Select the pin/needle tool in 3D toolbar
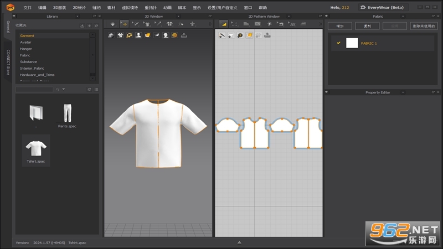Image resolution: width=443 pixels, height=249 pixels. pos(158,24)
